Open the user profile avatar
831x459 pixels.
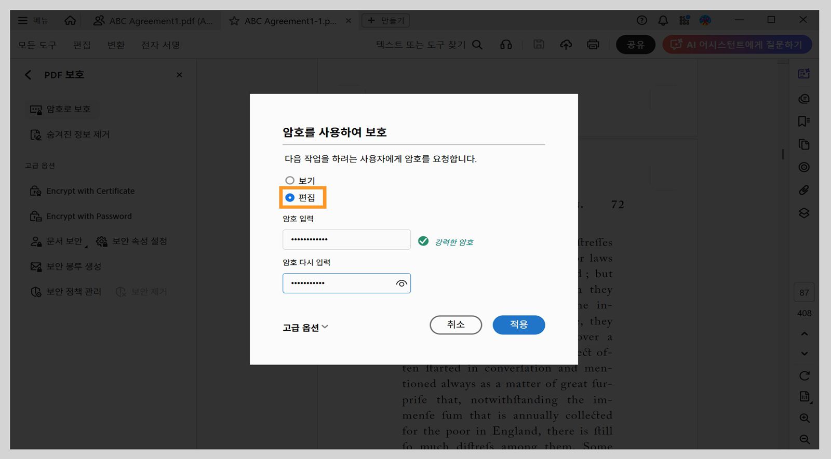click(705, 20)
